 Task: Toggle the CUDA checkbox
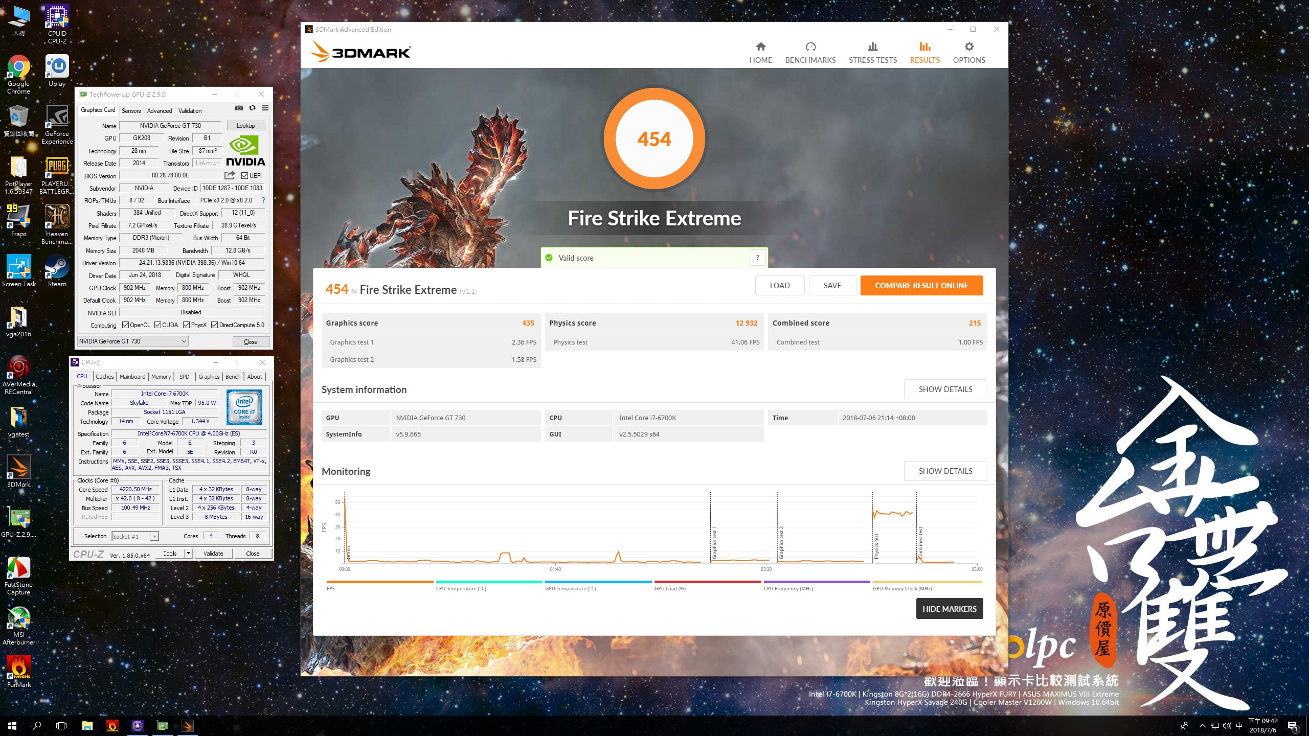point(157,325)
